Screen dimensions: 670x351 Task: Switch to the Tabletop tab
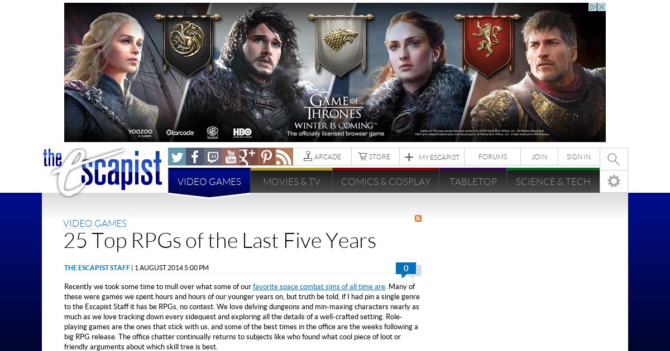coord(473,182)
